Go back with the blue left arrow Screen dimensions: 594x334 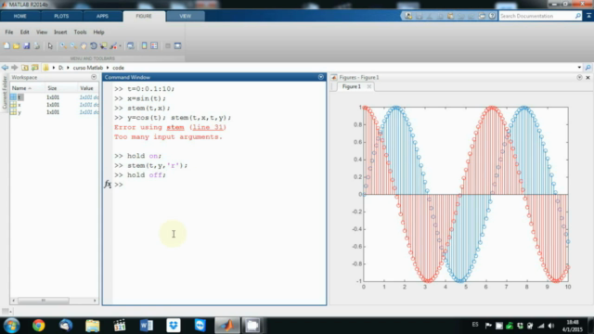[x=5, y=68]
